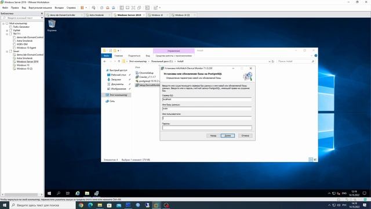Open the library search filter dropdown
The height and width of the screenshot is (209, 371).
pyautogui.click(x=42, y=18)
